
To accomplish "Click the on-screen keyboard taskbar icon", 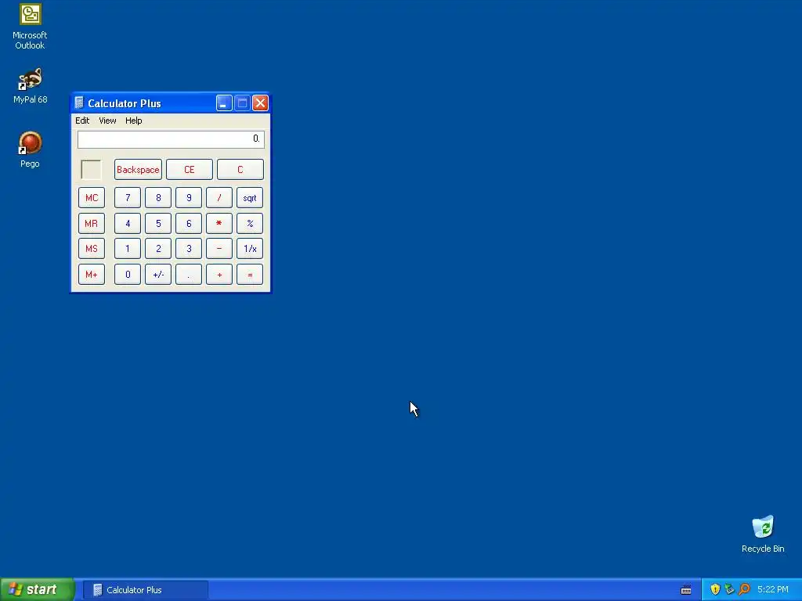I will coord(686,590).
